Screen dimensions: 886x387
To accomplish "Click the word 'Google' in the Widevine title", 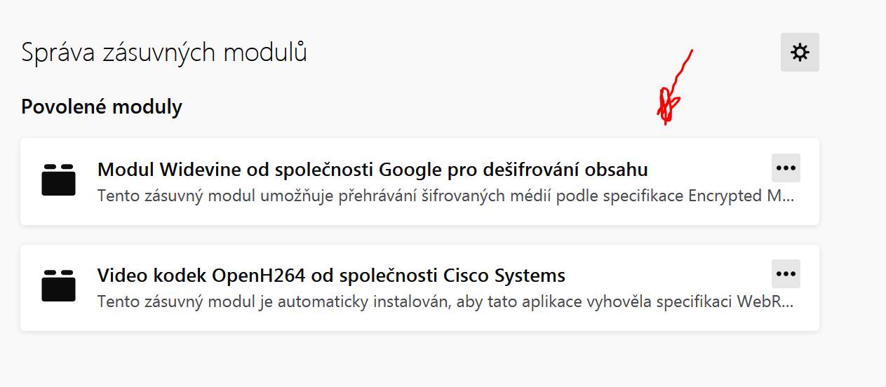I will click(x=408, y=170).
